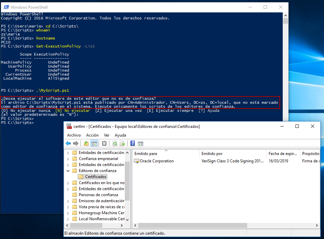Click the tree pane scroll-down arrow

click(x=127, y=220)
